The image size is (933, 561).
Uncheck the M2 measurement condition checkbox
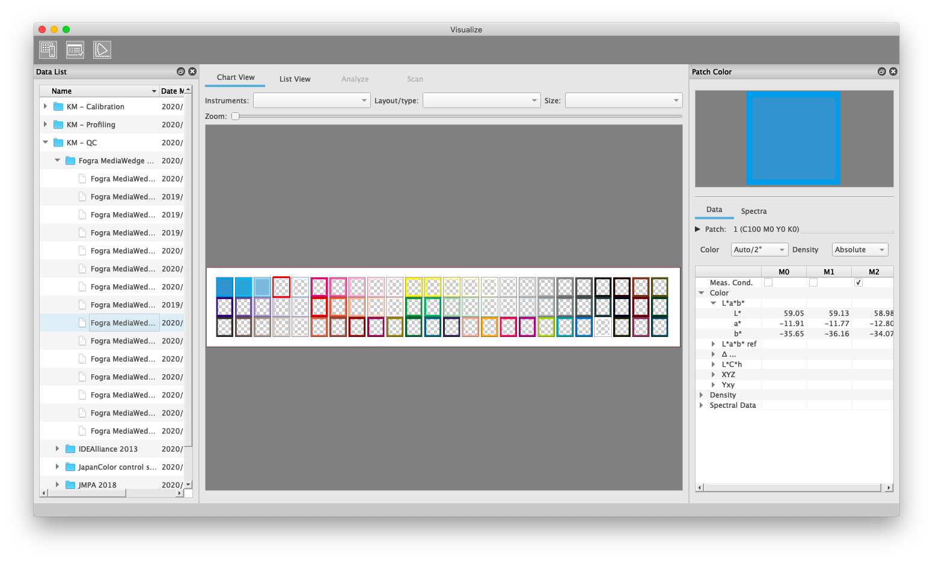click(858, 282)
